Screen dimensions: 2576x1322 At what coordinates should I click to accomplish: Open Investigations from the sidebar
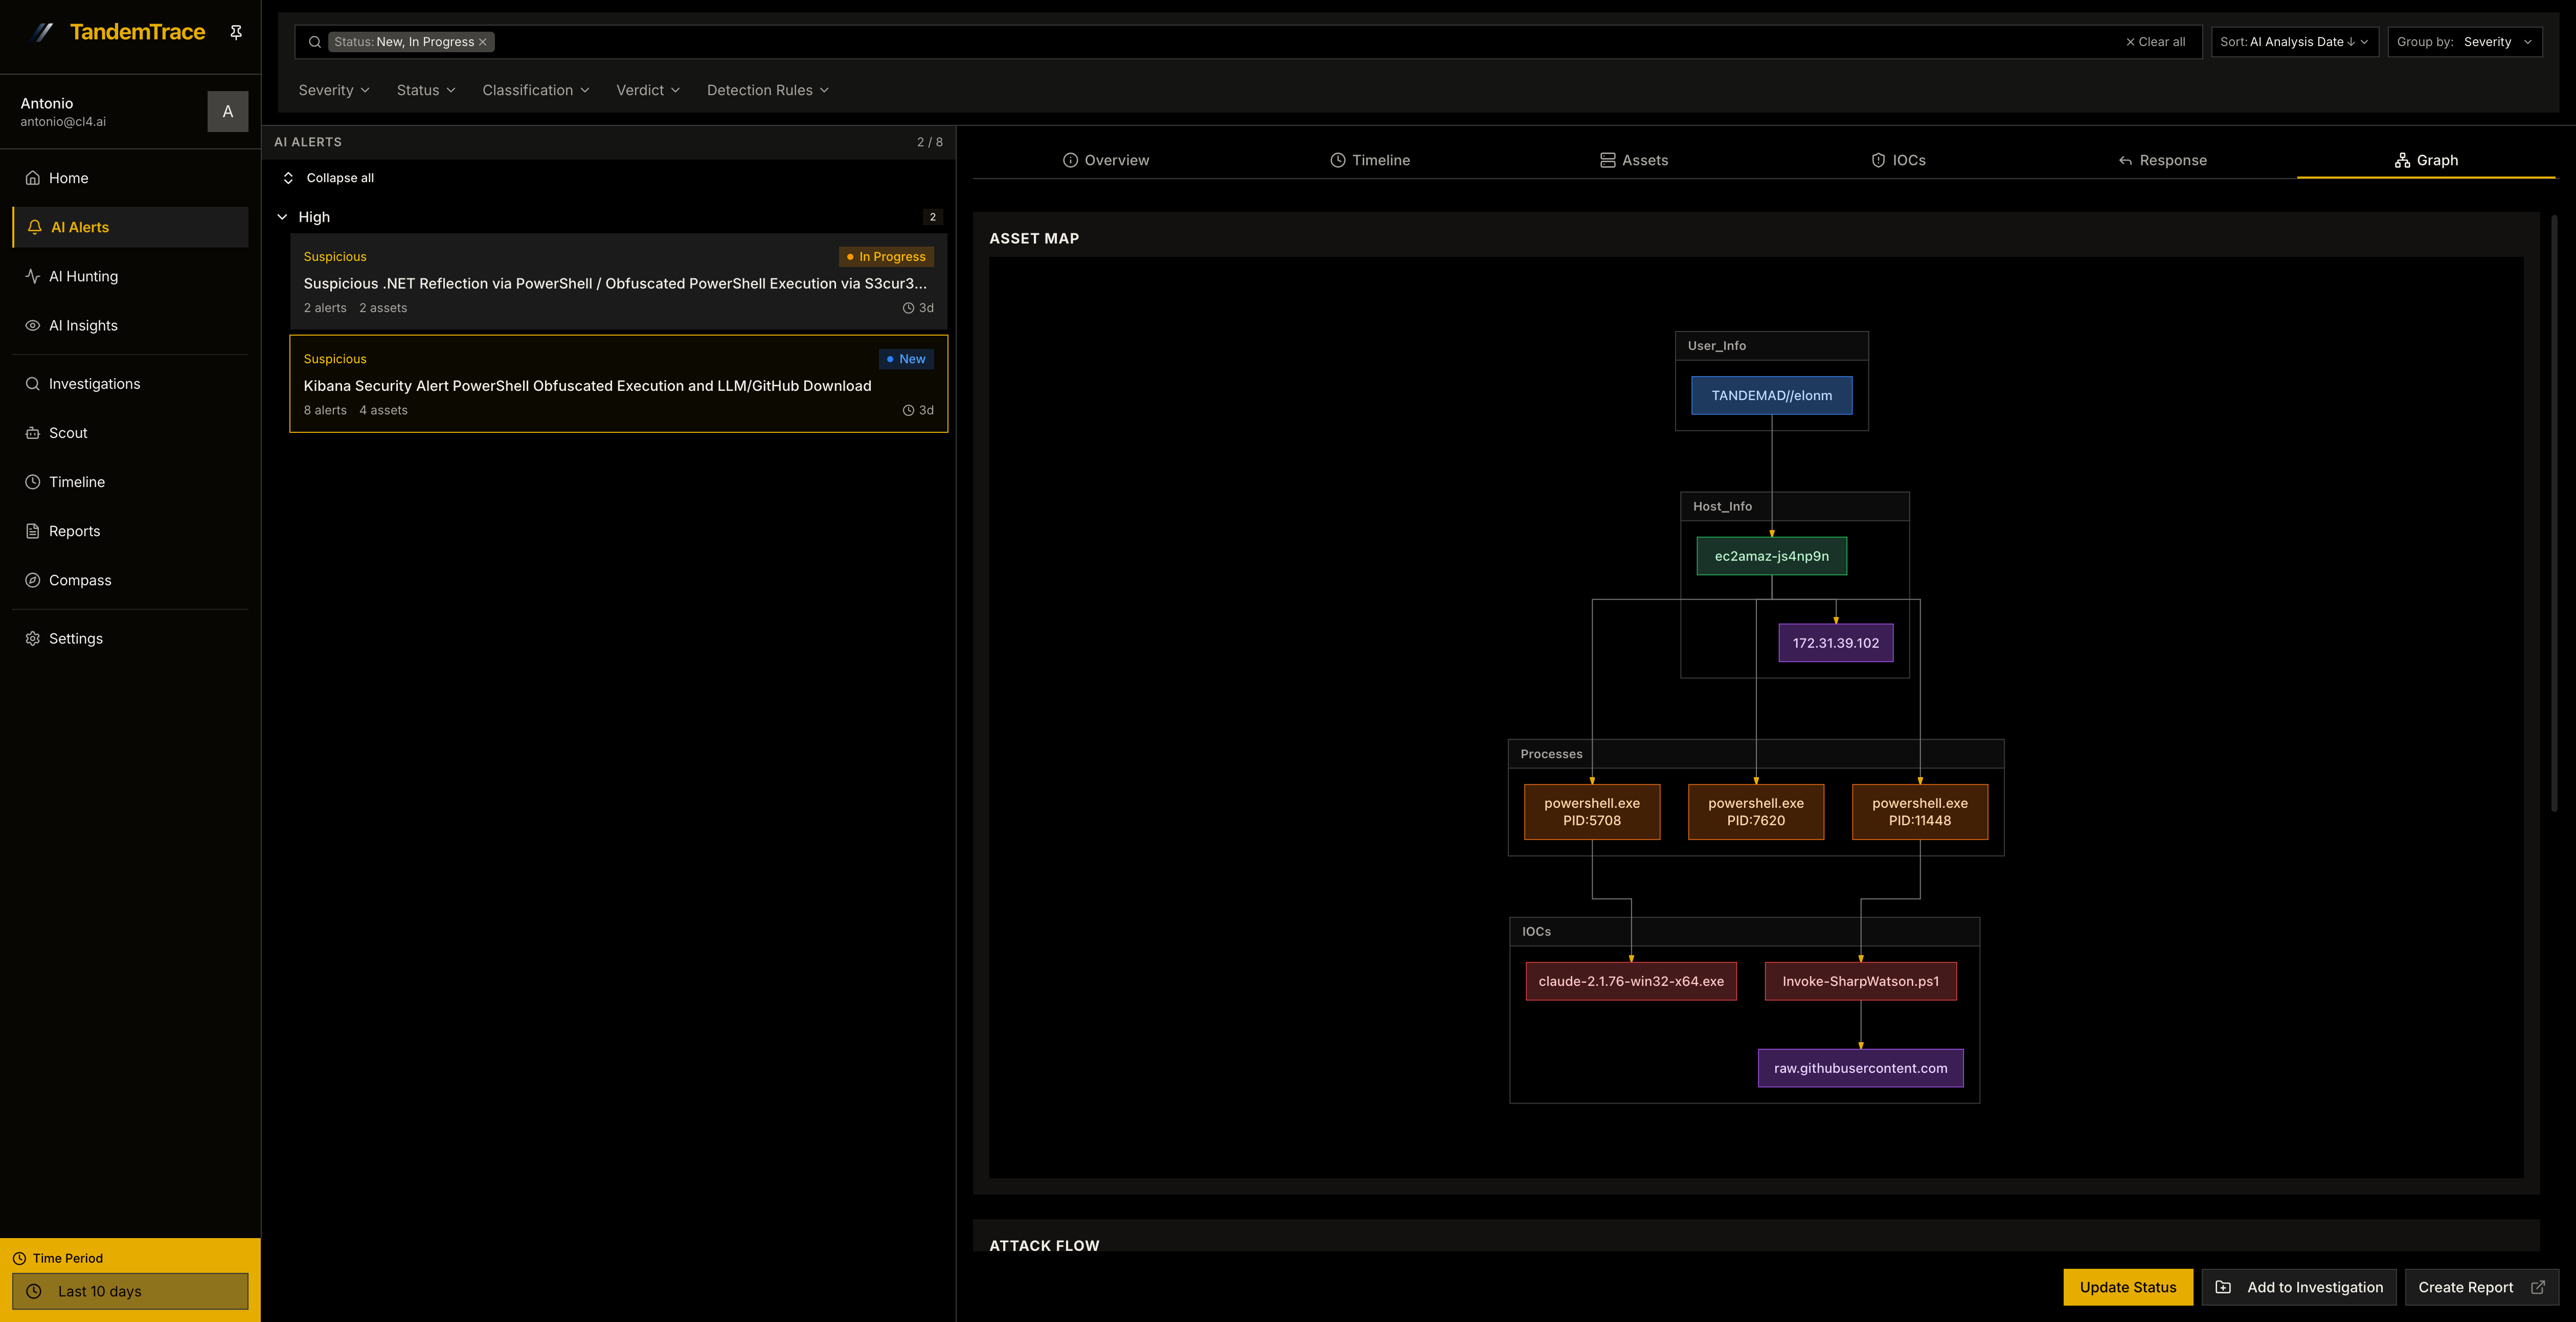(x=95, y=383)
